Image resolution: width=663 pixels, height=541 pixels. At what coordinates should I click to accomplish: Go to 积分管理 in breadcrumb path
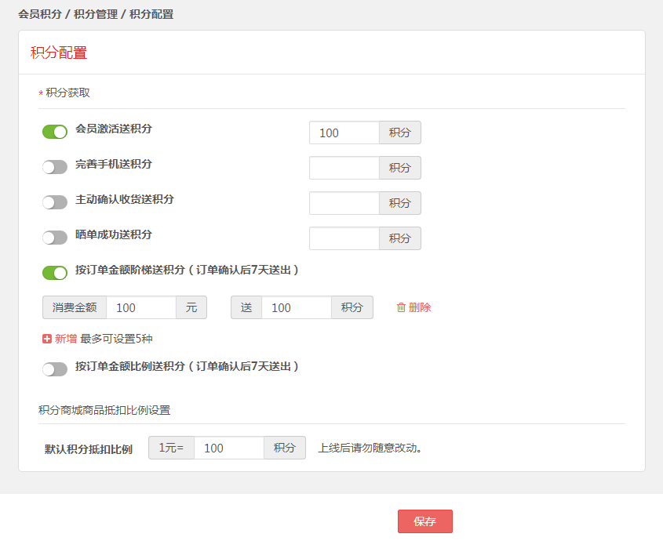coord(96,14)
